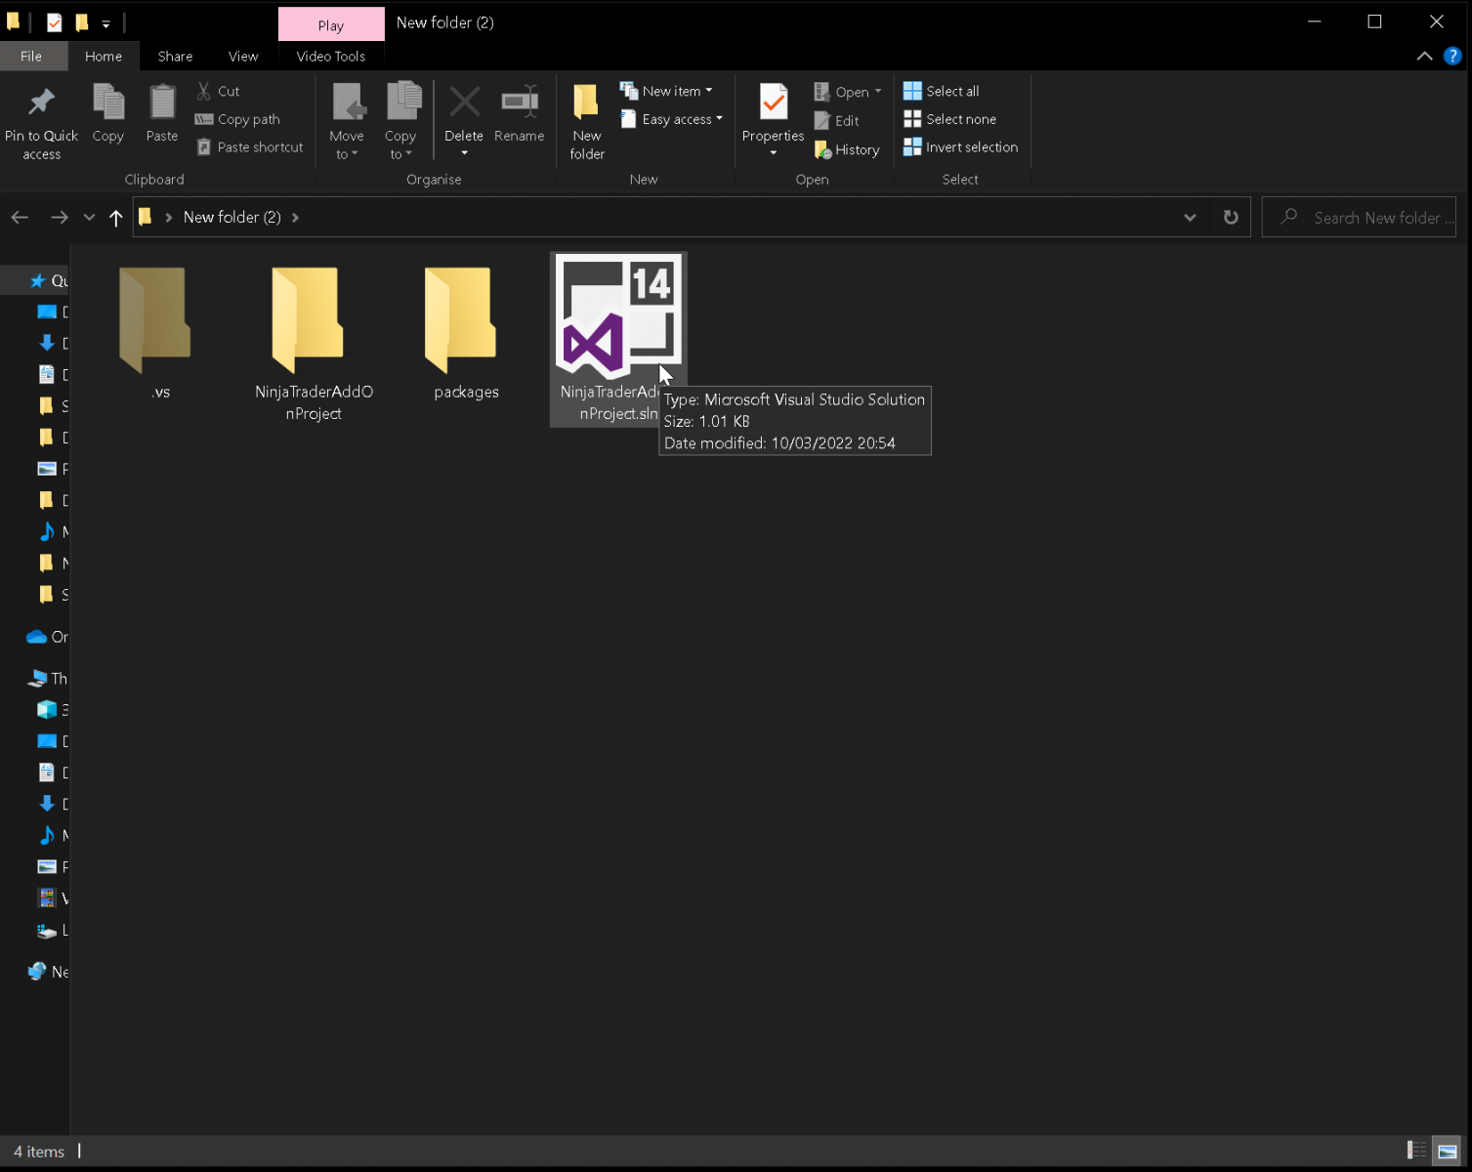Click Paste shortcut in the ribbon
Screen dimensions: 1472x1172
click(250, 147)
